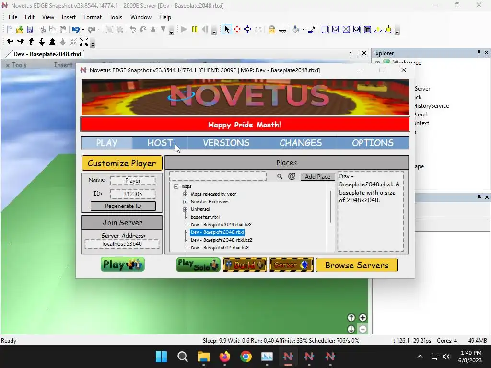Select badgetest.rbxl in the places tree
The width and height of the screenshot is (491, 368).
coord(205,217)
